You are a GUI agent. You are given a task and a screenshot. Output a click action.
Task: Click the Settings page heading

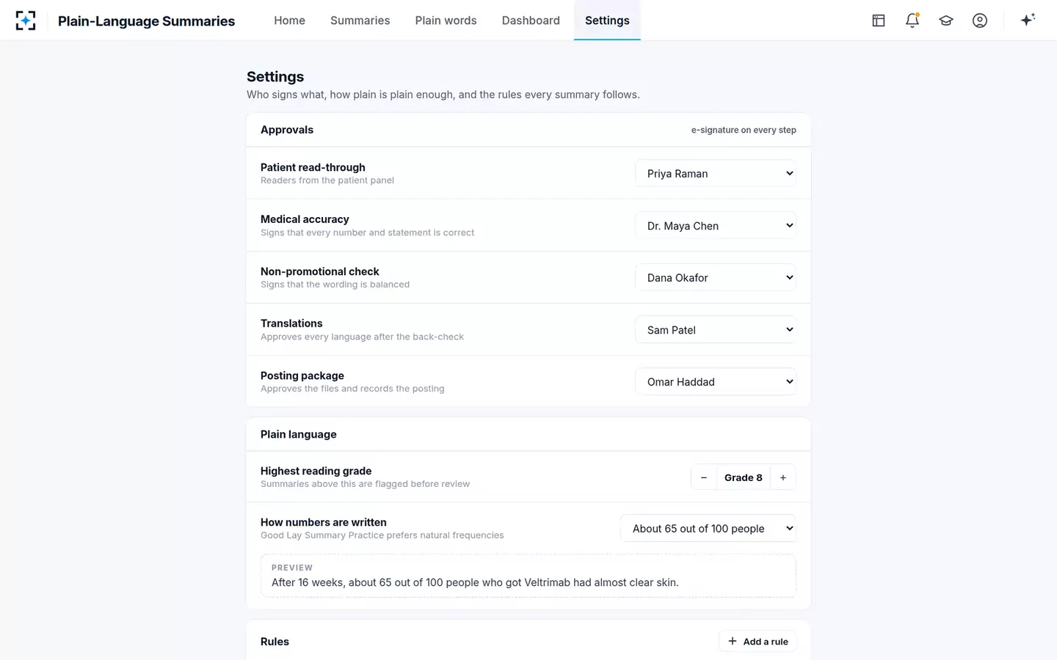[x=275, y=77]
